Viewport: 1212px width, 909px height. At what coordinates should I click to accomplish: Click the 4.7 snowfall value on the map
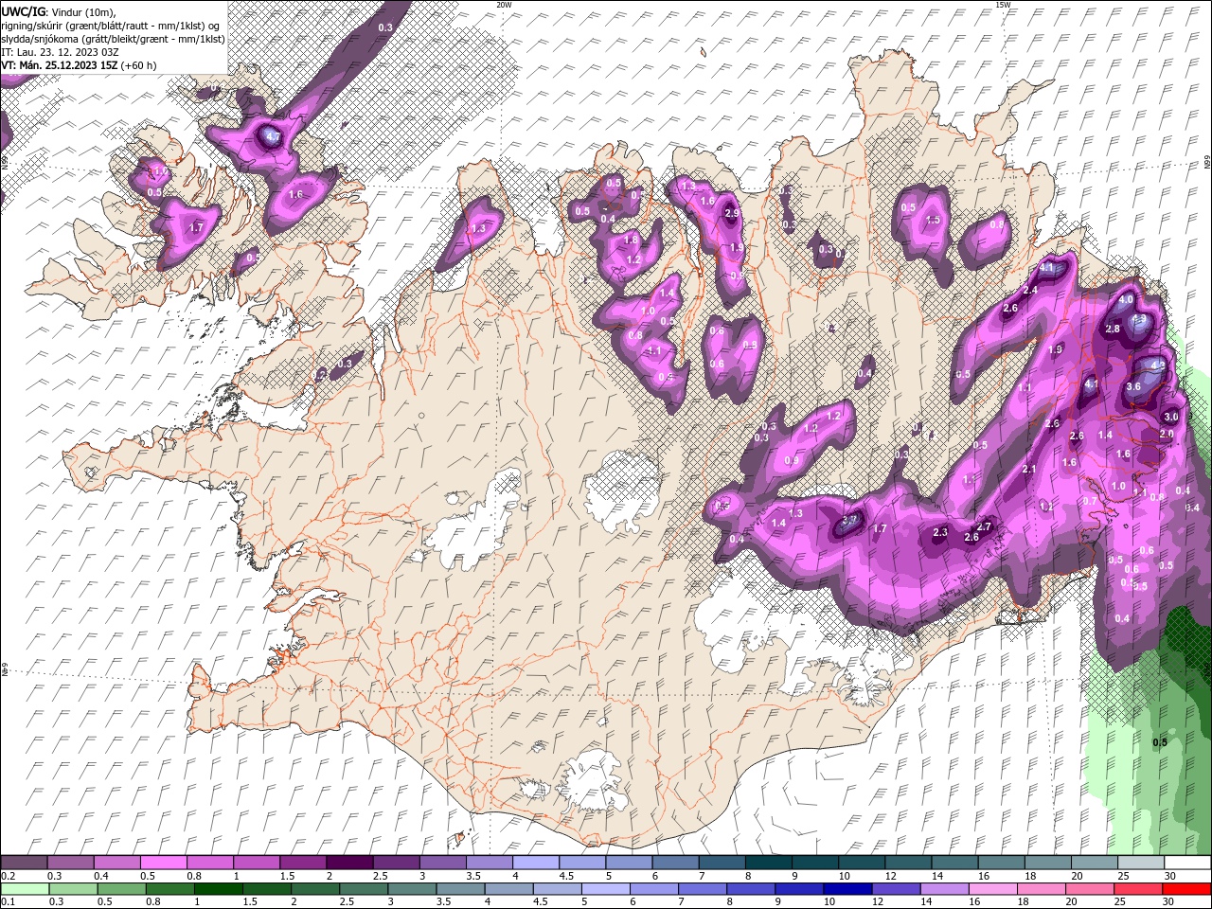(273, 138)
